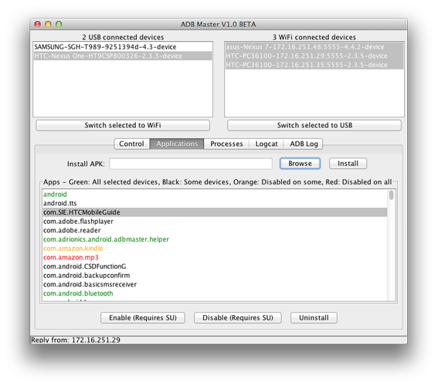Select com.amazon.mp3 app entry

tap(71, 257)
